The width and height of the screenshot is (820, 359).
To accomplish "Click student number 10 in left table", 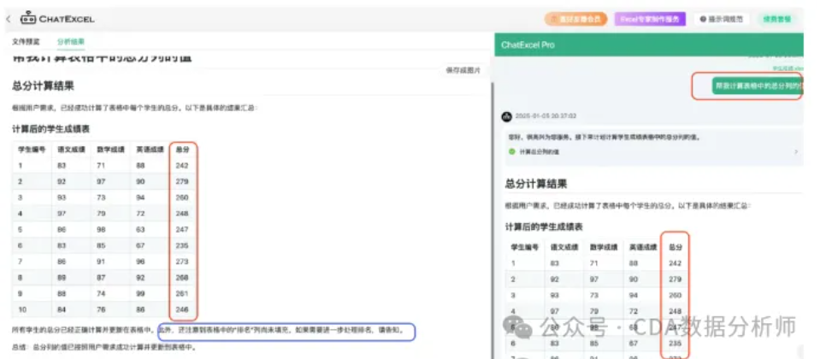I will click(x=22, y=309).
